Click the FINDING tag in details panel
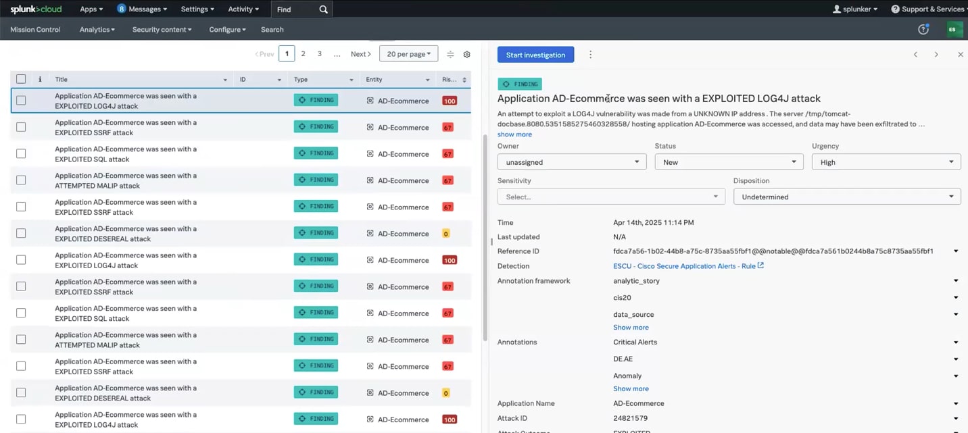This screenshot has width=968, height=433. 520,84
